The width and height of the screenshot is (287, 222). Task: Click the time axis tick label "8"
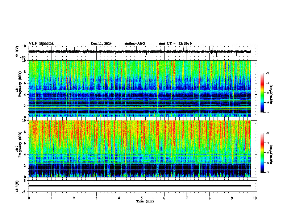pyautogui.click(x=209, y=198)
